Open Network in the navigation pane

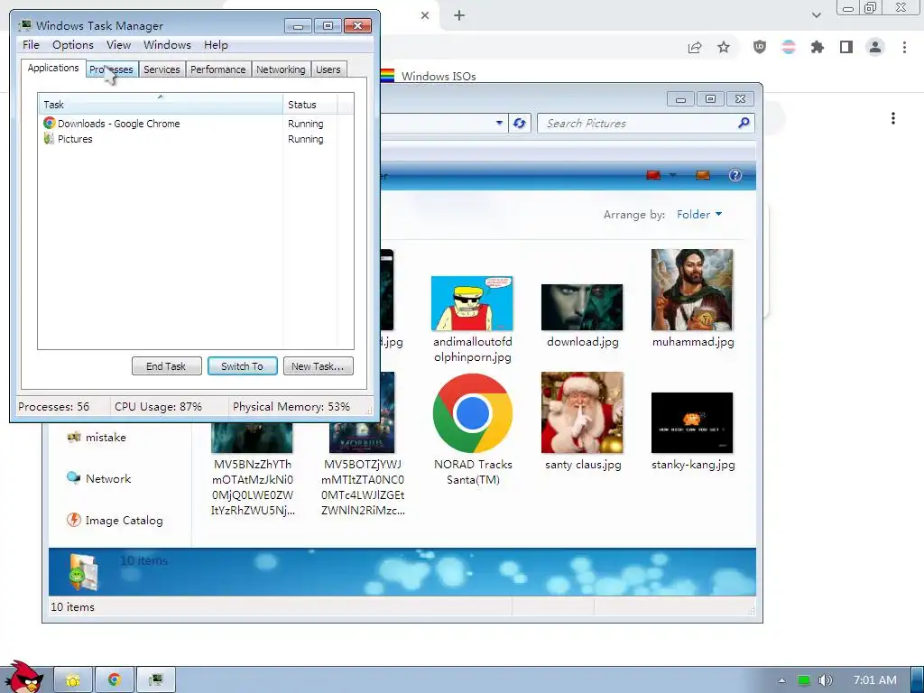[99, 478]
